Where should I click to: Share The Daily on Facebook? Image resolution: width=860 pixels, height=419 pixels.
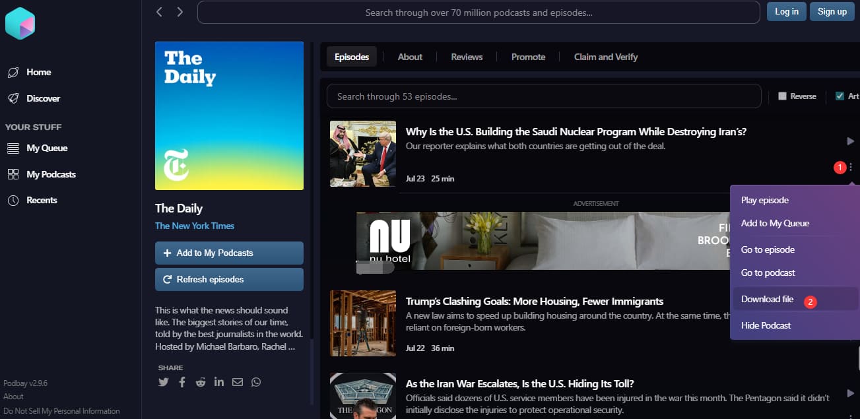(x=182, y=382)
